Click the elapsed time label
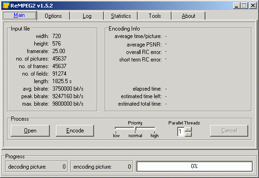259x178 pixels. pos(147,89)
